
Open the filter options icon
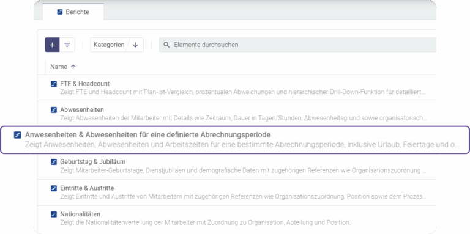pyautogui.click(x=67, y=45)
